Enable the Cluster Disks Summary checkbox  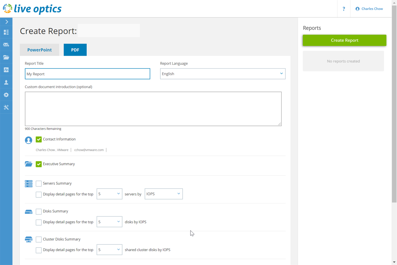(39, 239)
